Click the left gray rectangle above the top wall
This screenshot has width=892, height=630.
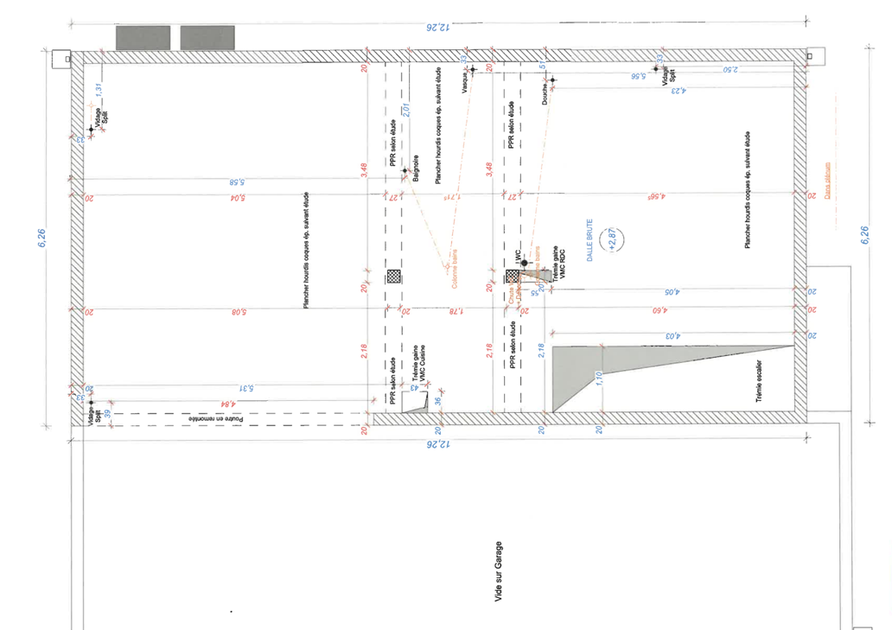point(143,37)
